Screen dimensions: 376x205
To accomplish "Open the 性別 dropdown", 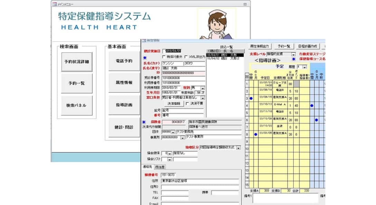I will [x=203, y=88].
